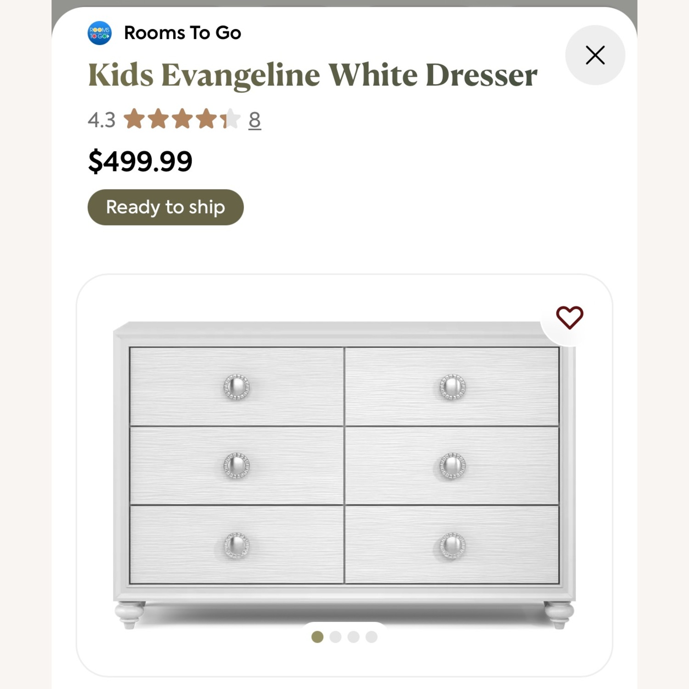The image size is (689, 689).
Task: Select the second star in the rating row
Action: coord(159,119)
